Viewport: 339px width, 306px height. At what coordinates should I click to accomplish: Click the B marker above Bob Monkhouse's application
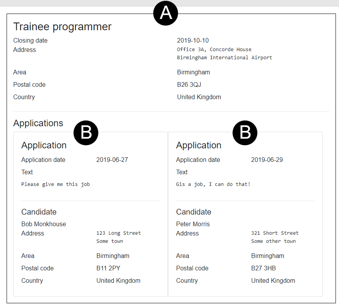coord(86,133)
